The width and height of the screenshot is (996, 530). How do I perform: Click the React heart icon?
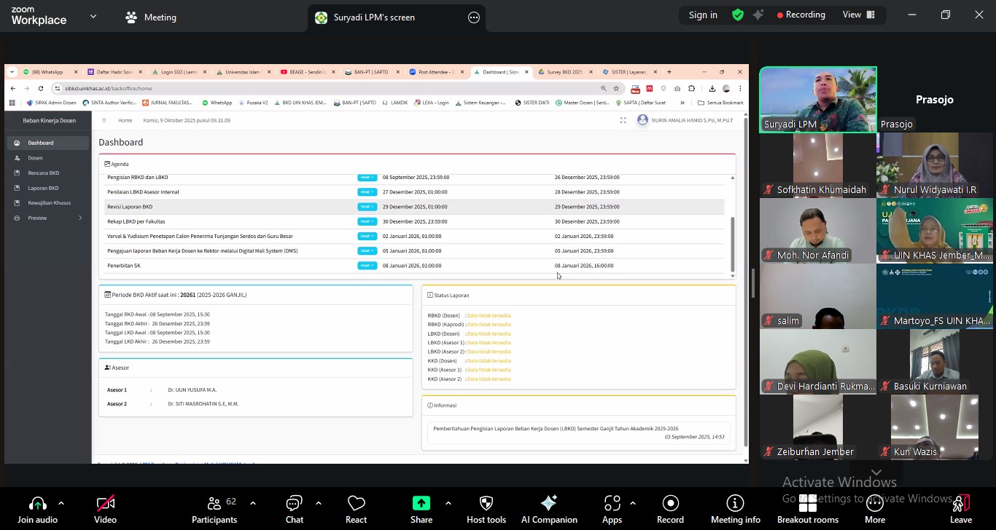[x=356, y=504]
